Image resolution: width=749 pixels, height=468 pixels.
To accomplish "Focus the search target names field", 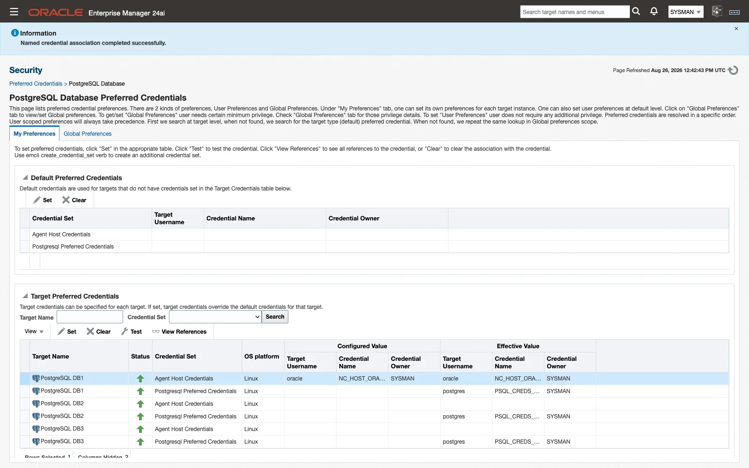I will click(x=575, y=12).
